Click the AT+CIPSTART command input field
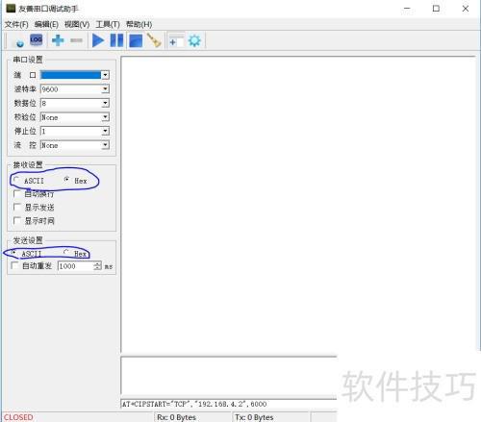 (x=229, y=404)
